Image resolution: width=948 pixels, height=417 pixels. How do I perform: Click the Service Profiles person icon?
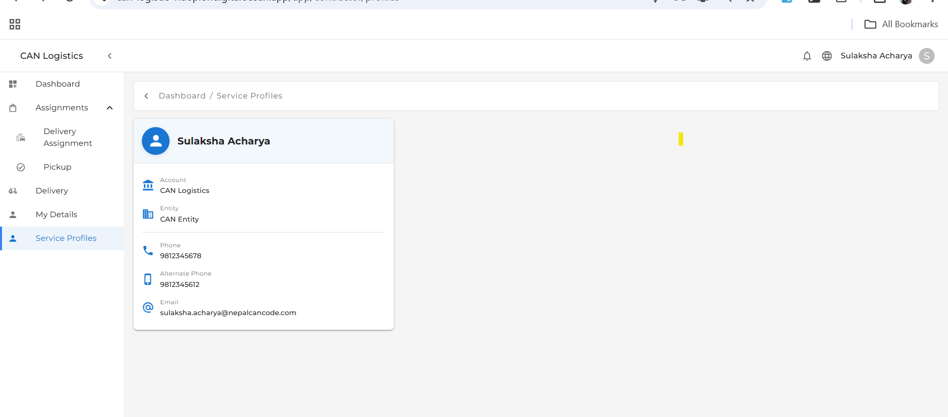click(13, 238)
